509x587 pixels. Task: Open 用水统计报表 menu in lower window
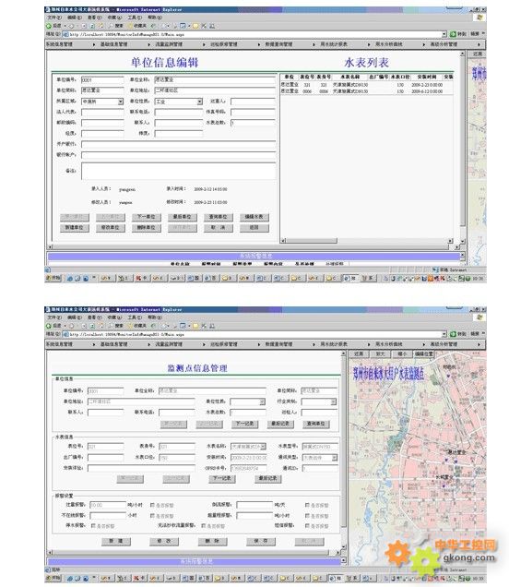point(334,344)
